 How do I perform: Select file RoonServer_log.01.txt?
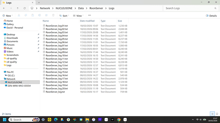(x=57, y=26)
